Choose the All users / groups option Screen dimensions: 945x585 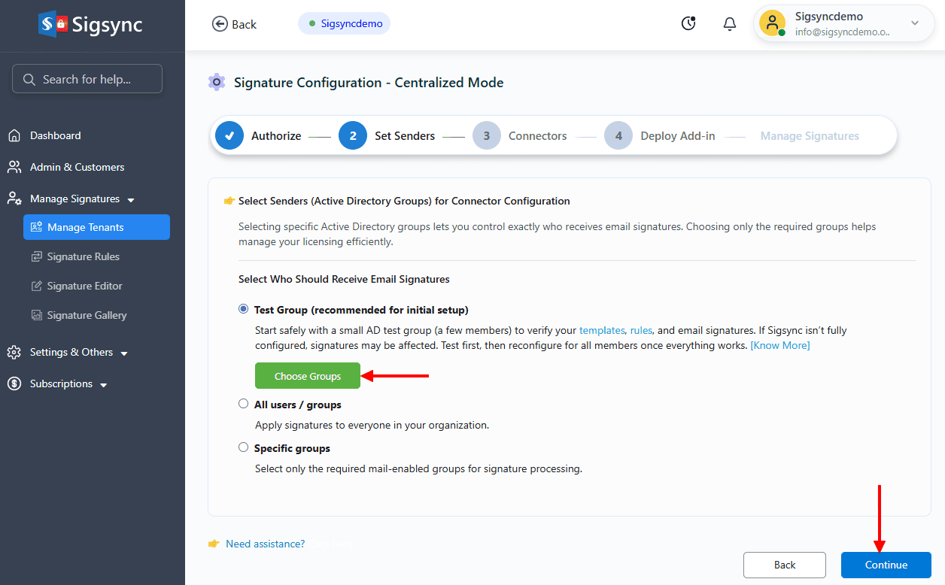click(x=243, y=403)
